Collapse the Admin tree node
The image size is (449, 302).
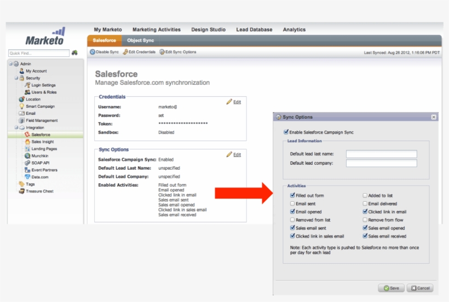10,64
